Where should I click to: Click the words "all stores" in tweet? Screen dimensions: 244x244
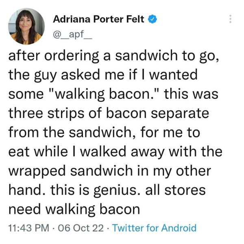pyautogui.click(x=175, y=190)
